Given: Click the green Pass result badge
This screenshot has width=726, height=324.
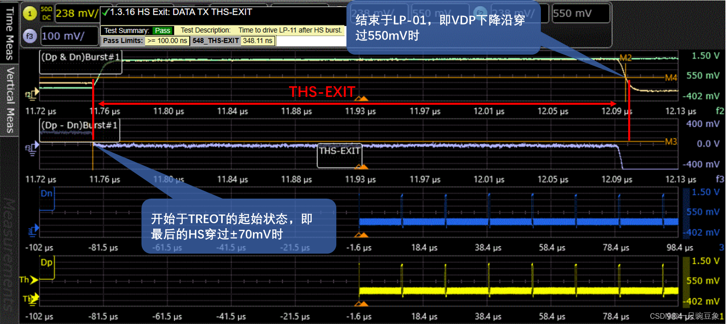Looking at the screenshot, I should (163, 30).
